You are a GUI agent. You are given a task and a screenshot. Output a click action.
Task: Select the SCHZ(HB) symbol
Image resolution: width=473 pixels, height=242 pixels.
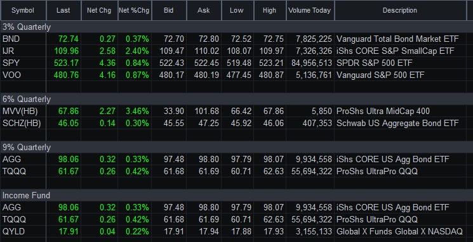(x=22, y=123)
